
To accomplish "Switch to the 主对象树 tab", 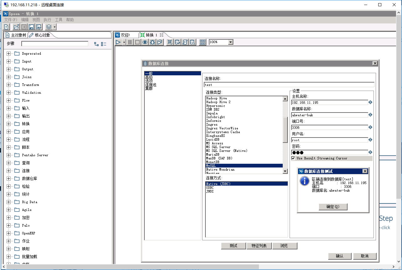I will (16, 35).
